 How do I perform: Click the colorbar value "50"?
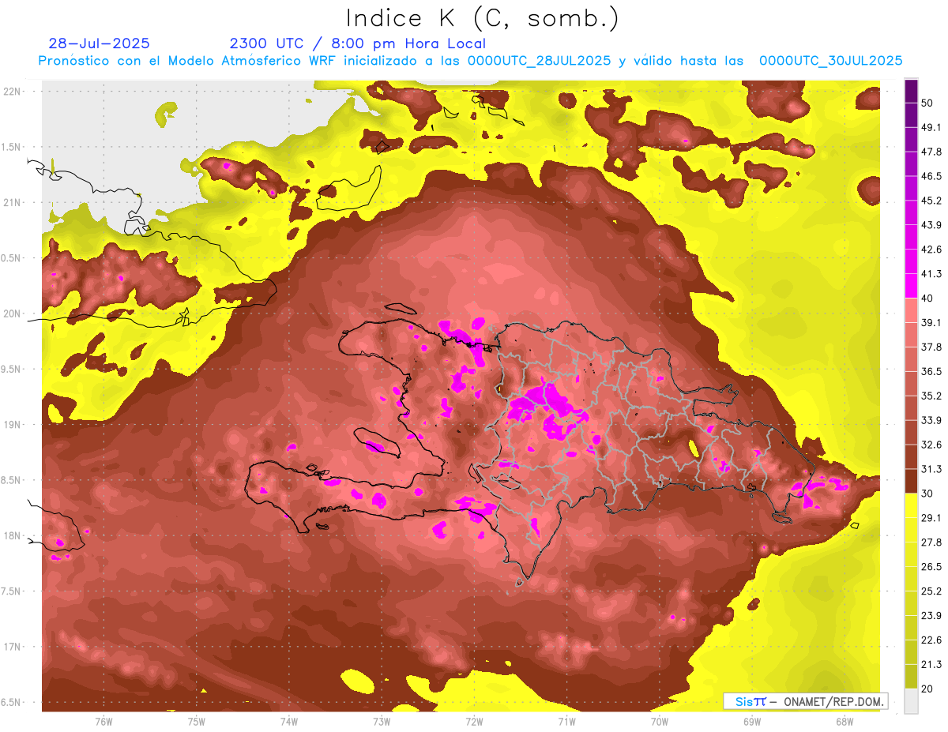point(927,103)
